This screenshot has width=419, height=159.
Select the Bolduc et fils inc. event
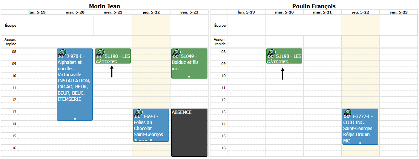click(189, 64)
